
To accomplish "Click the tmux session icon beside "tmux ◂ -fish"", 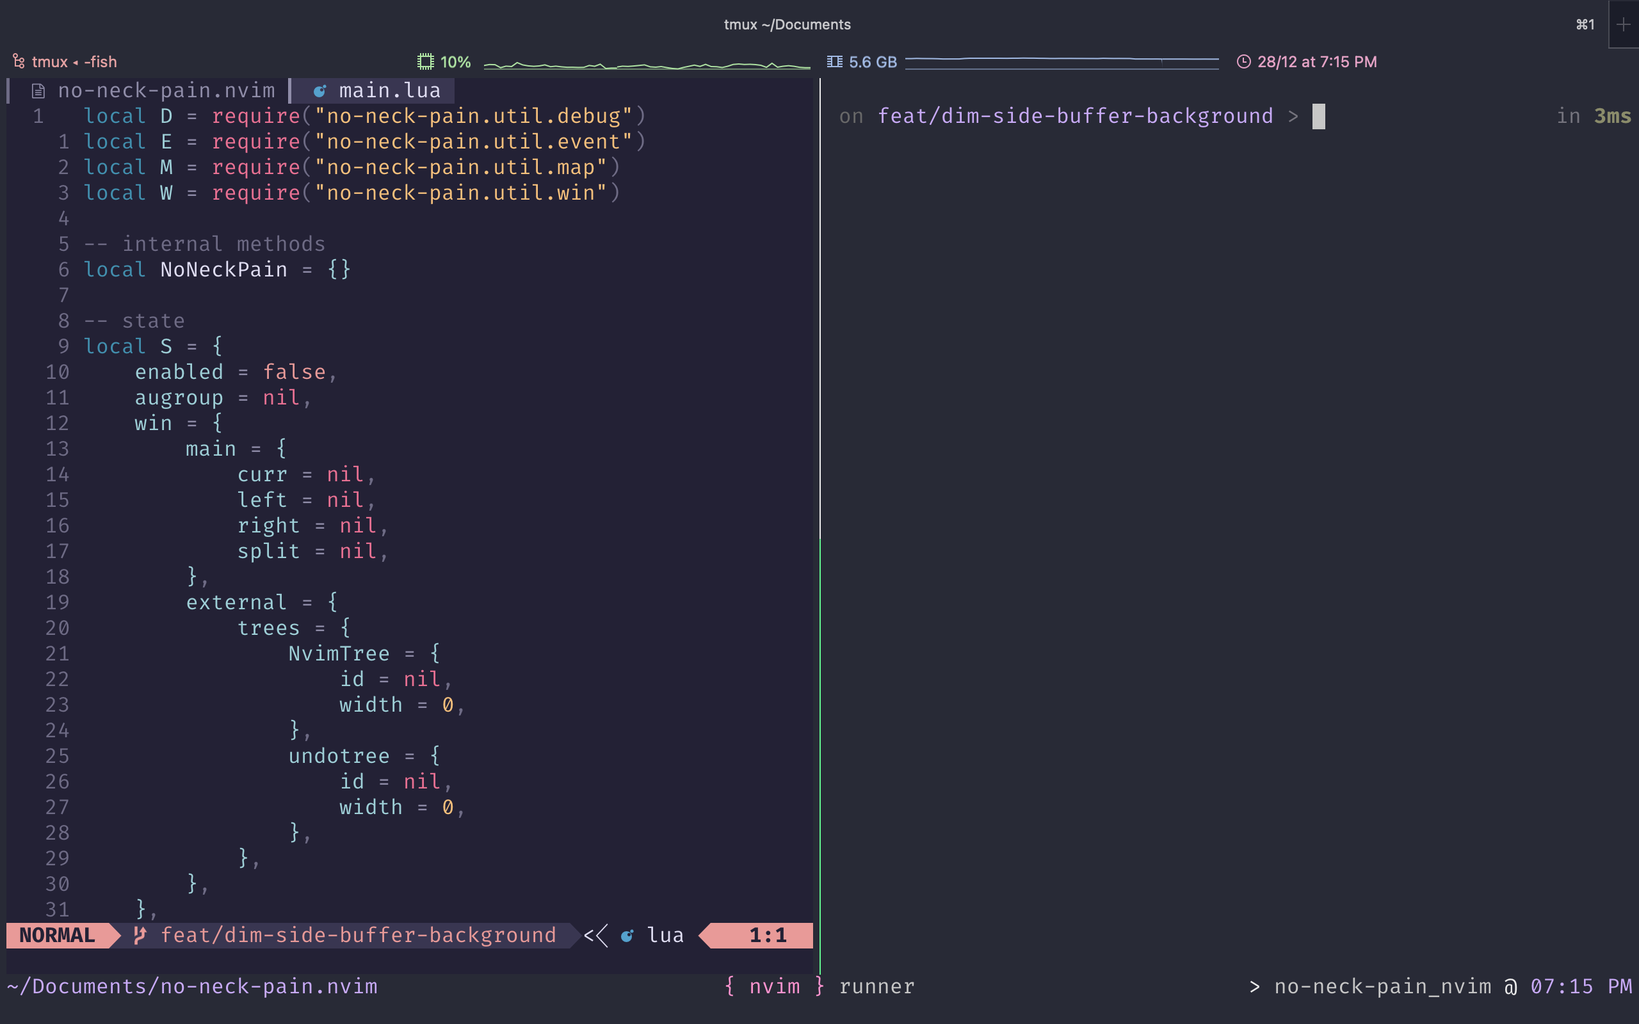I will pos(19,61).
